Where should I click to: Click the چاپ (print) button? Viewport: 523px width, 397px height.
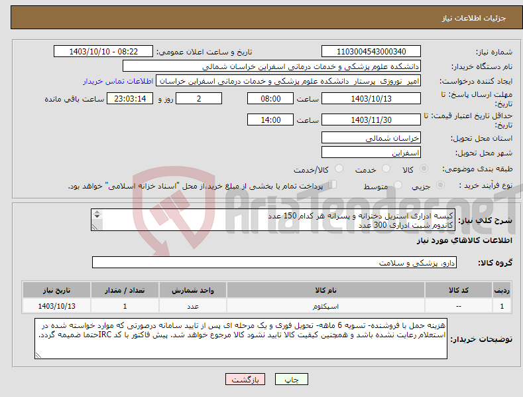coord(291,379)
